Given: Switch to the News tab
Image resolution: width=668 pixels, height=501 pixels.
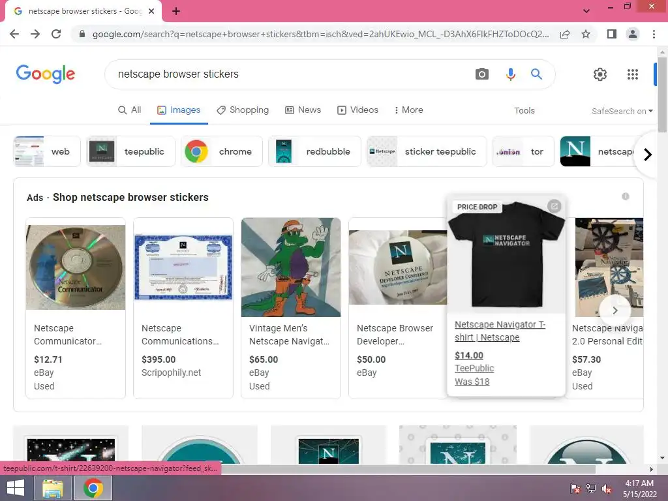Looking at the screenshot, I should [x=303, y=110].
